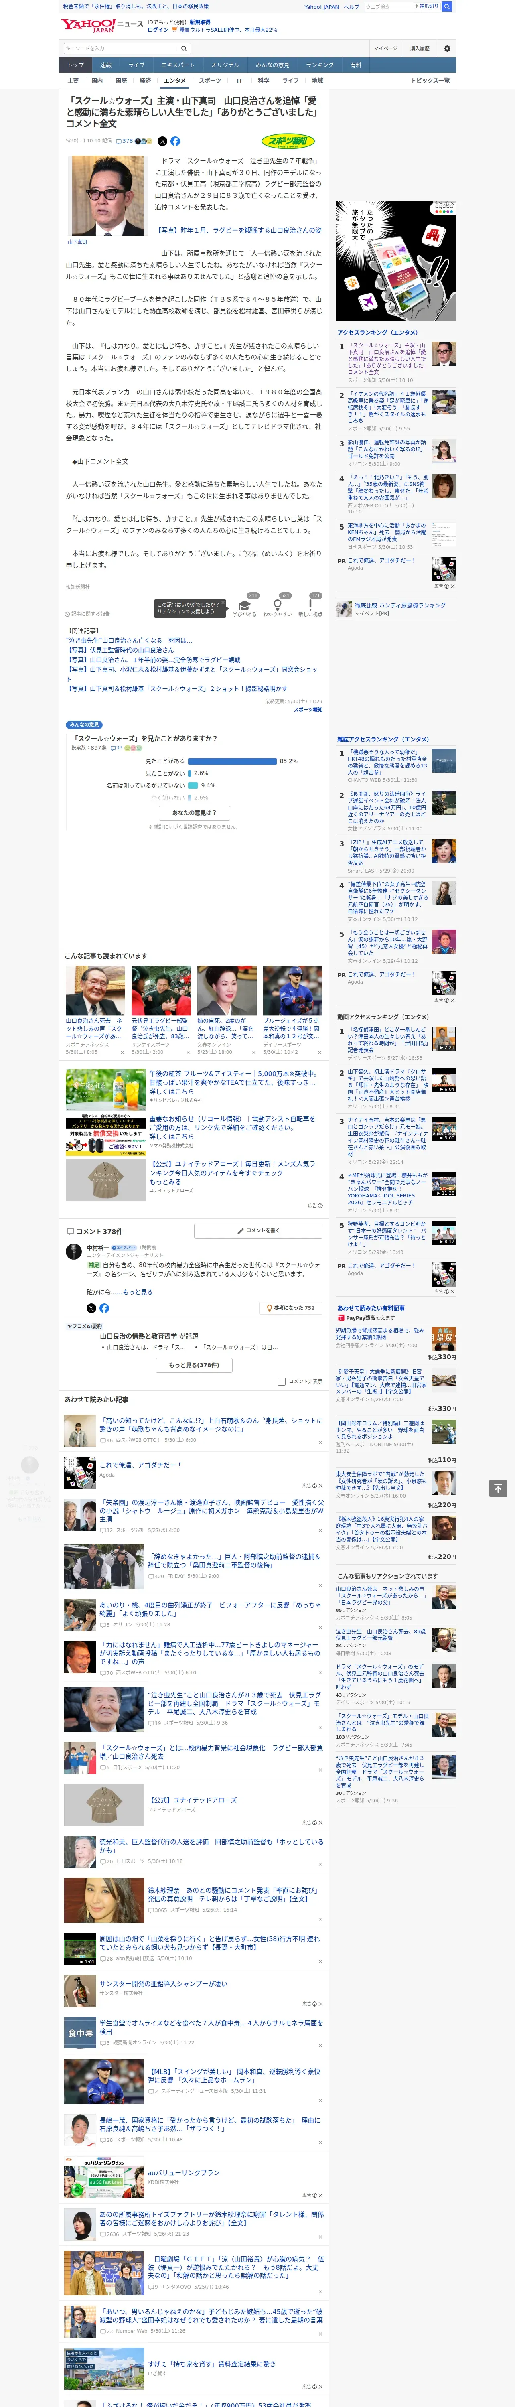
Task: Select the トップ navigation tab
Action: [76, 65]
